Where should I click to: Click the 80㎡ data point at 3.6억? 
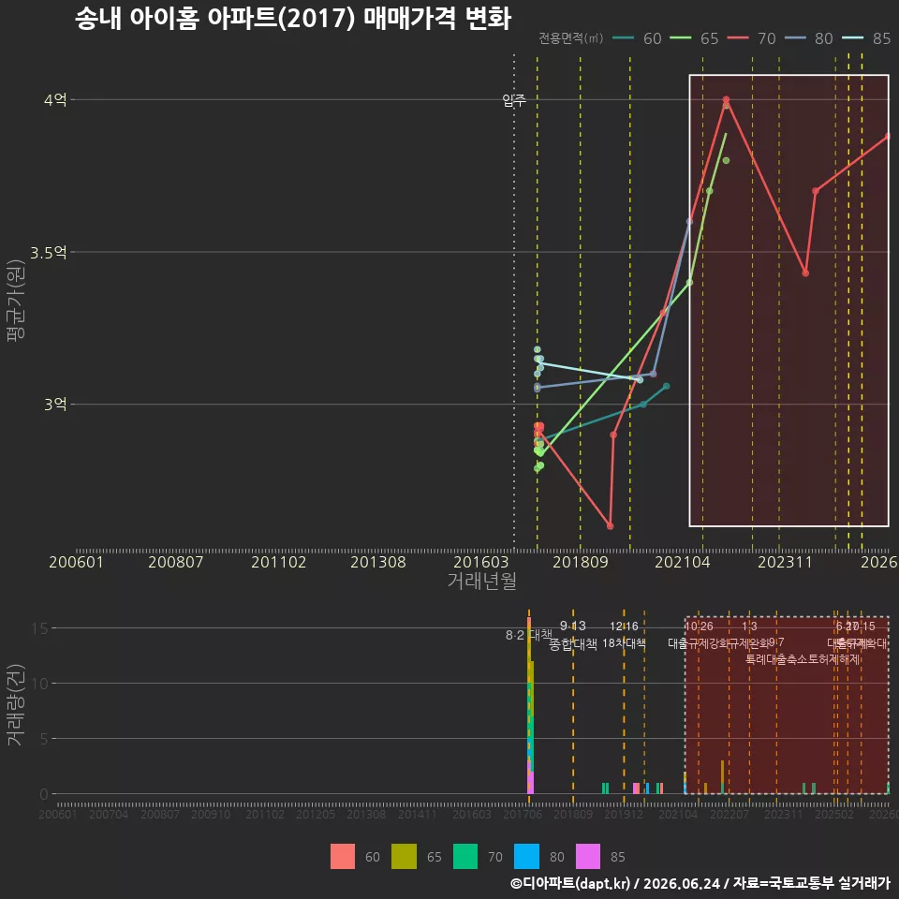click(x=690, y=221)
